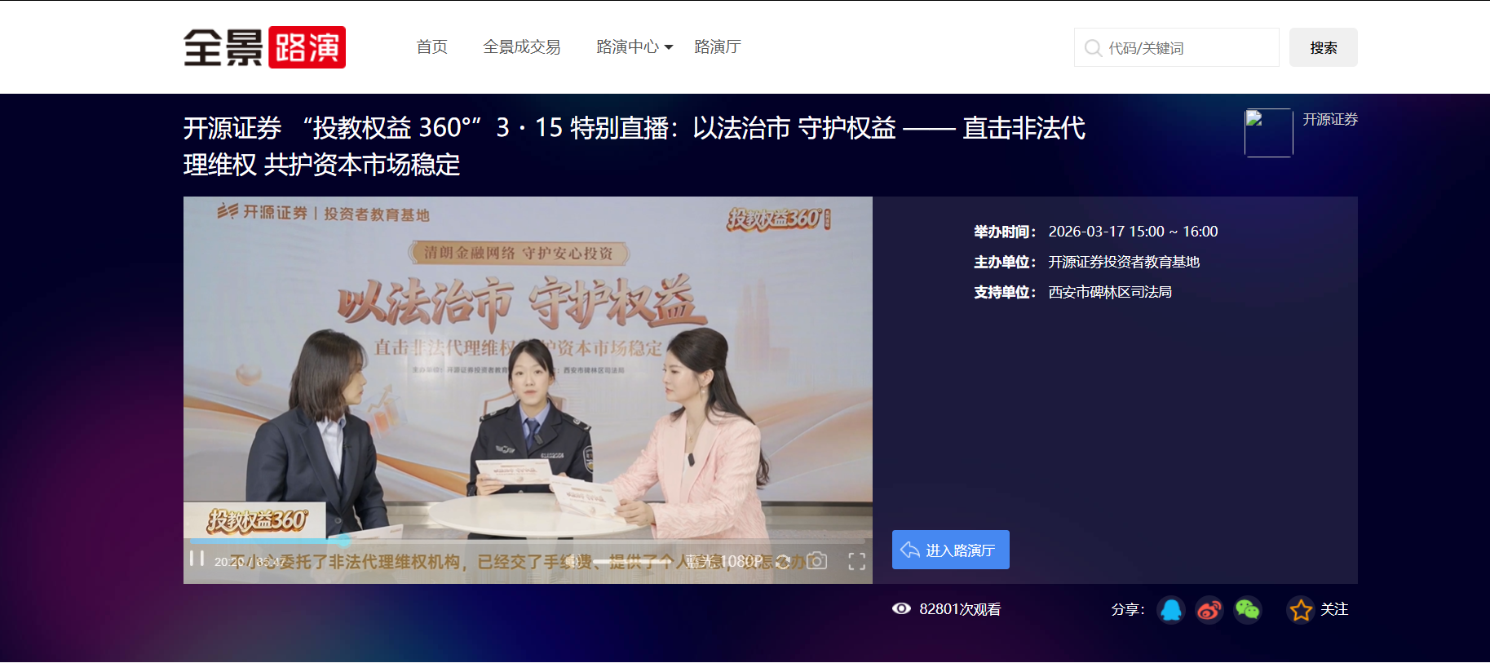This screenshot has width=1490, height=663.
Task: Click the star icon to follow
Action: 1301,610
